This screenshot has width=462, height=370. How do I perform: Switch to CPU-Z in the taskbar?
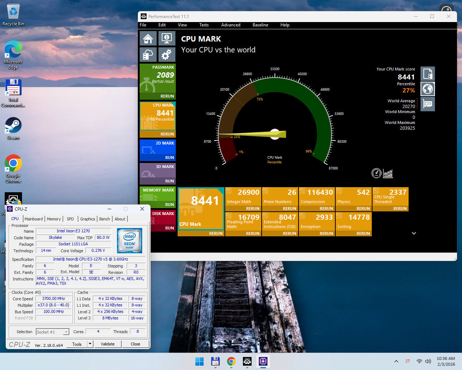coord(263,361)
